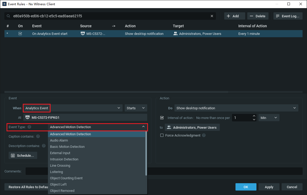Open the When Analytics Event dropdown
The width and height of the screenshot is (307, 195).
pos(73,108)
